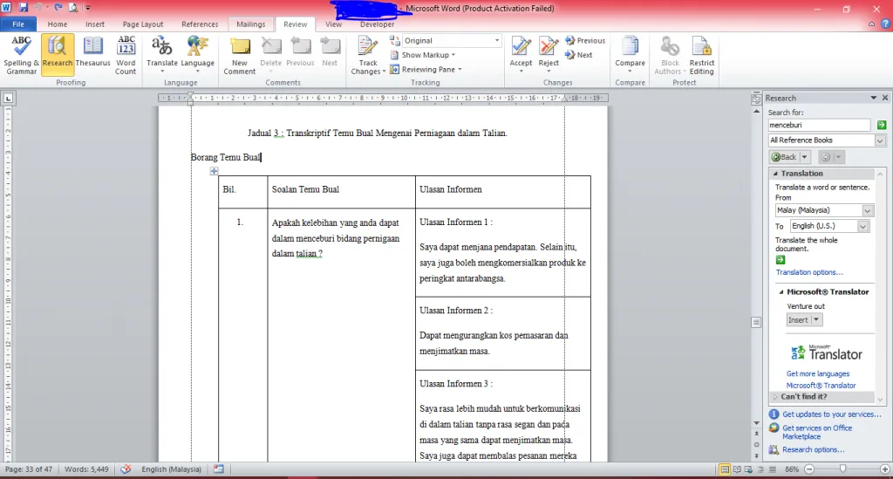Click Get updates to your services link
The height and width of the screenshot is (479, 893).
tap(831, 414)
